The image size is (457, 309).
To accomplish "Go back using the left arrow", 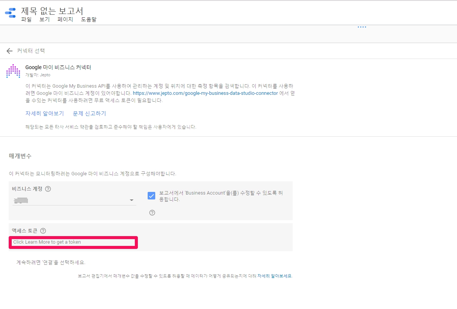I will [9, 51].
